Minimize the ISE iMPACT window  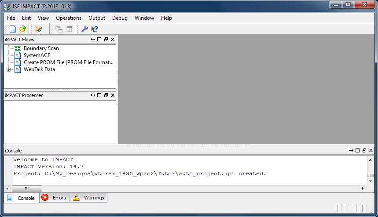click(x=336, y=4)
